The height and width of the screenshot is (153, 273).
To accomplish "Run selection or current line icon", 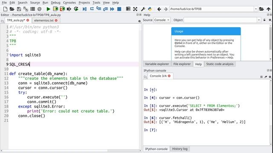I will [x=69, y=9].
